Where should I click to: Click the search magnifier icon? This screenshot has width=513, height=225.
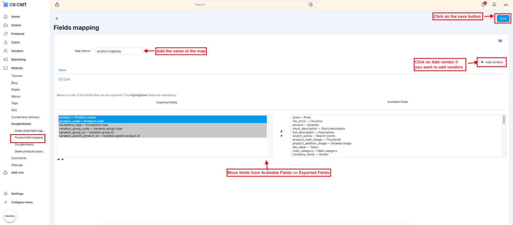click(311, 5)
